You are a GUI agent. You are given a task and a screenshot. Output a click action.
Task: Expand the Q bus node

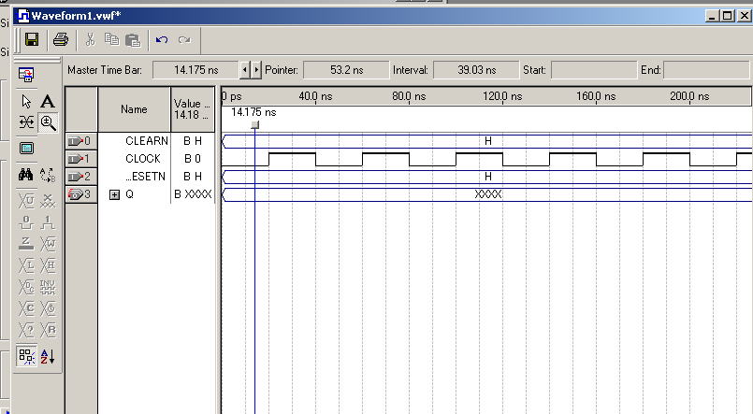114,194
